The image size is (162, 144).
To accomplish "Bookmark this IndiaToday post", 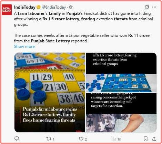I will coord(146,138).
